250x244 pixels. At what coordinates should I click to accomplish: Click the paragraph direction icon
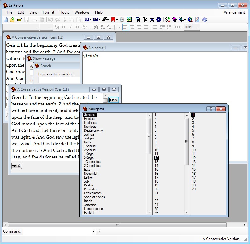119,27
